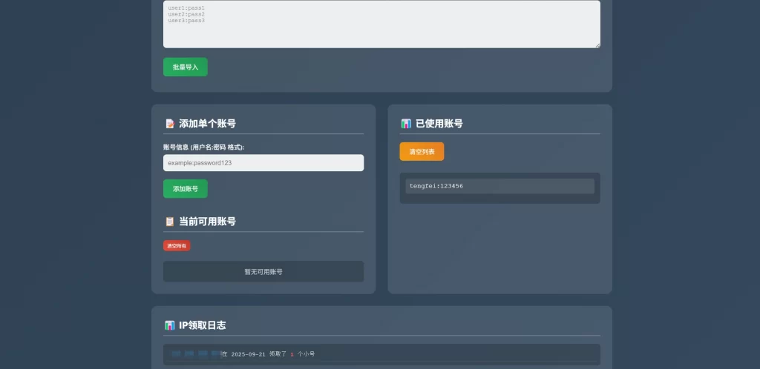This screenshot has height=369, width=760.
Task: Select the IP领取日志 heading text
Action: (202, 325)
